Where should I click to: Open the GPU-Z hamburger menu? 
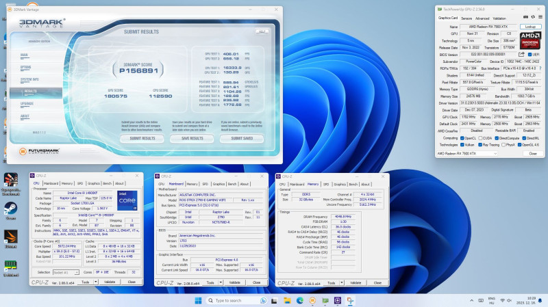540,16
